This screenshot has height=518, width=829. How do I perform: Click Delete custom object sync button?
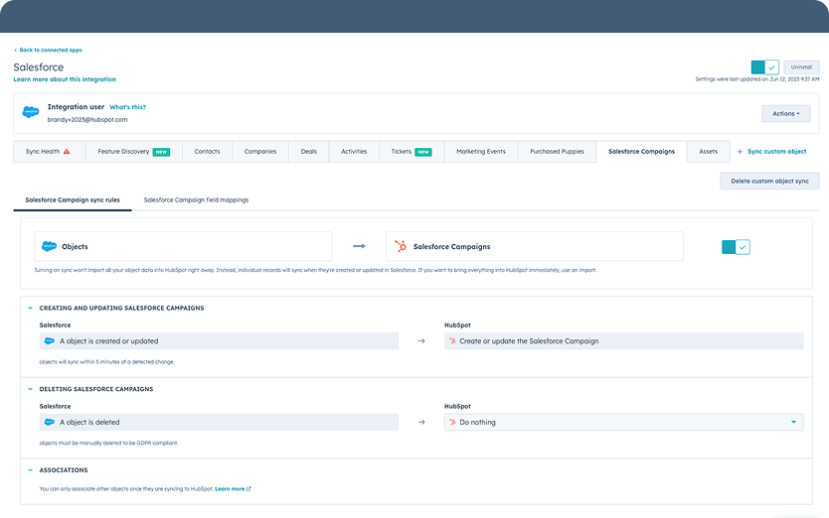tap(769, 182)
